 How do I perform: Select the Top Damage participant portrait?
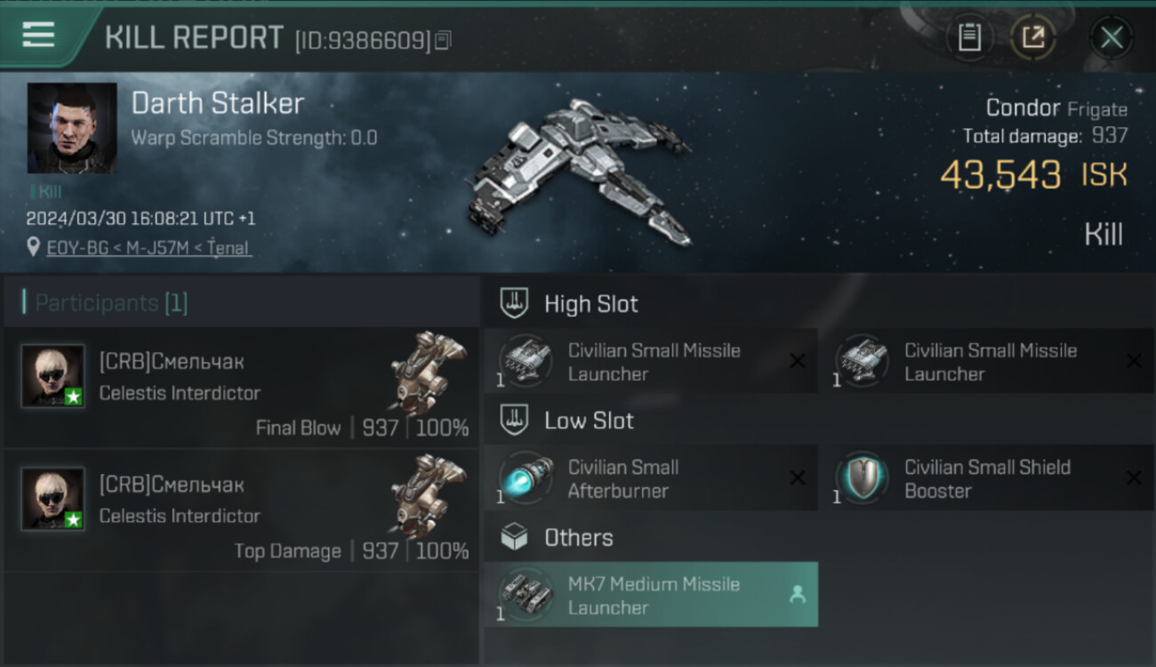(53, 499)
